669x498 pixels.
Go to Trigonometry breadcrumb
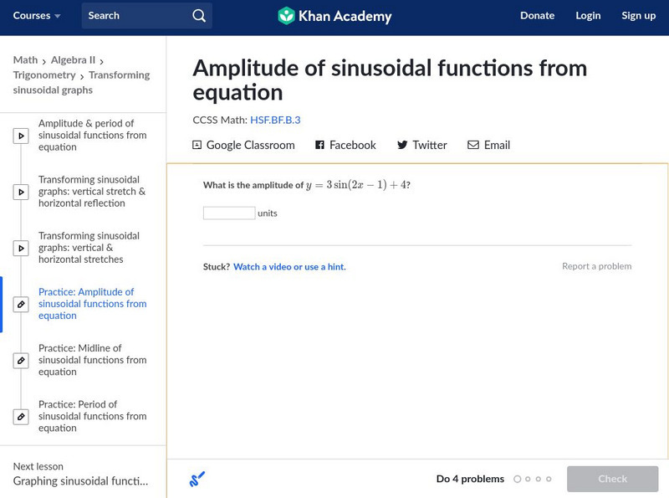pos(44,75)
